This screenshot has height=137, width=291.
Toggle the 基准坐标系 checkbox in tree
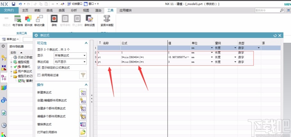(20, 81)
